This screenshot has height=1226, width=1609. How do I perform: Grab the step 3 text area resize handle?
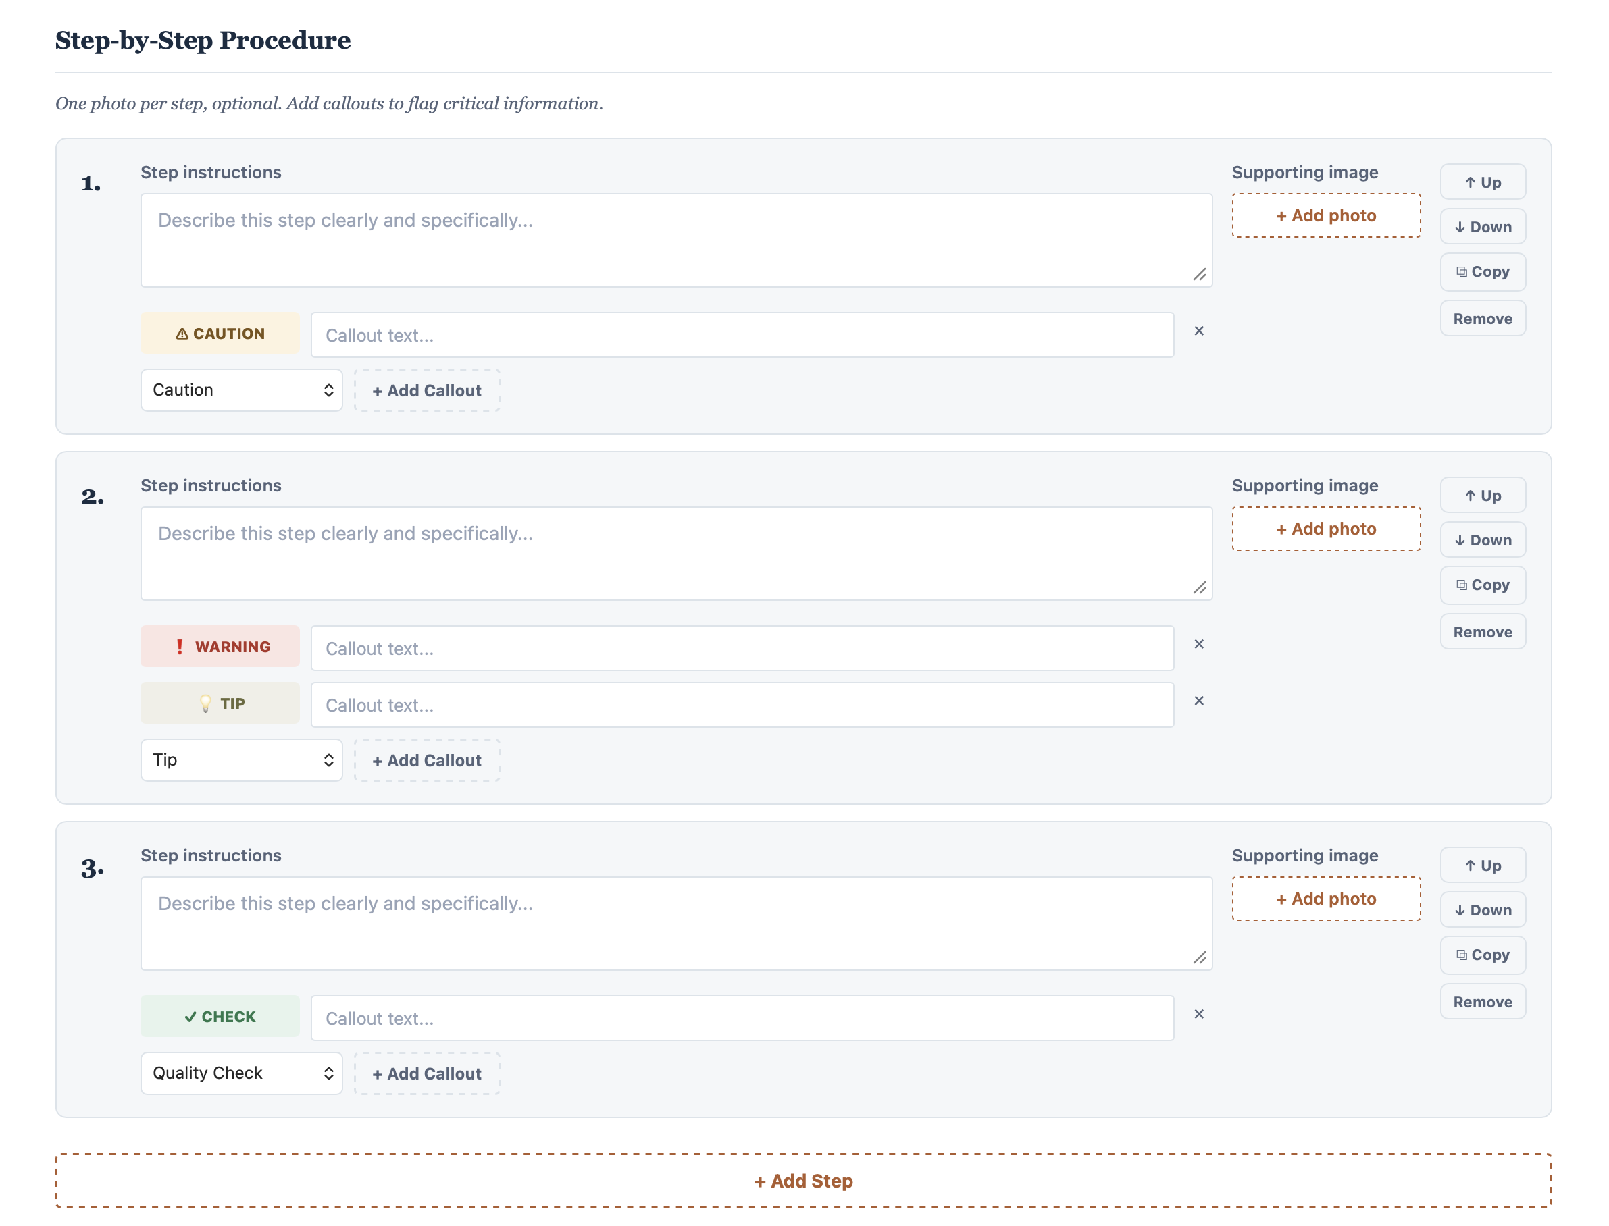(1200, 957)
